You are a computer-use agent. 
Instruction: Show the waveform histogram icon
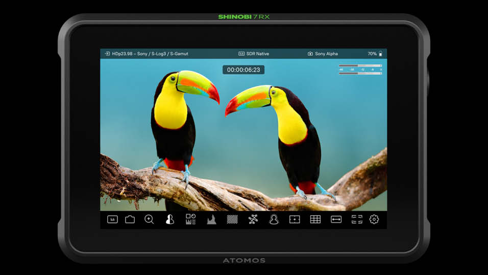[x=211, y=219]
